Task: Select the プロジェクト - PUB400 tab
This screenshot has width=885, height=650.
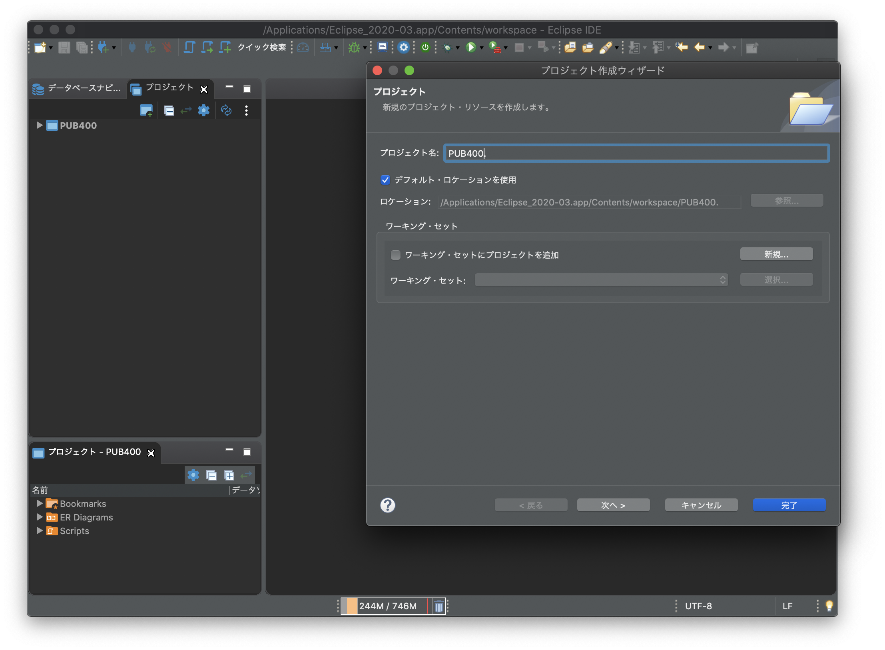Action: (x=94, y=452)
